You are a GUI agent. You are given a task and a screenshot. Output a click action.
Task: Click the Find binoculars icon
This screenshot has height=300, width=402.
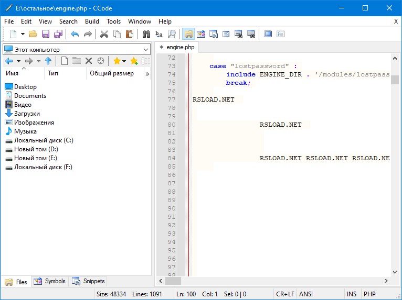146,35
